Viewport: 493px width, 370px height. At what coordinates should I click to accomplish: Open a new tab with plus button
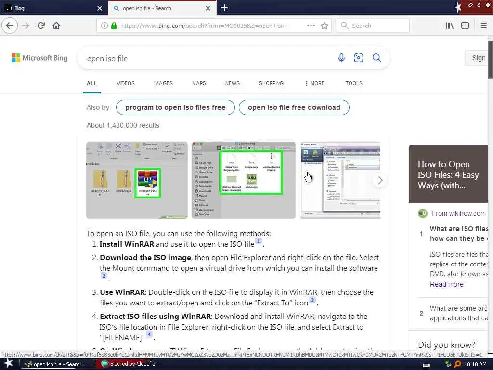click(x=224, y=8)
